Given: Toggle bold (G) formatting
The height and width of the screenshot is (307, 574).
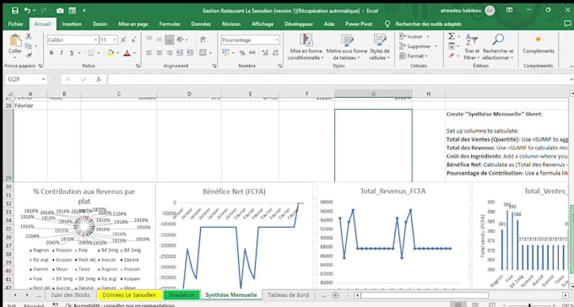Looking at the screenshot, I should point(51,53).
